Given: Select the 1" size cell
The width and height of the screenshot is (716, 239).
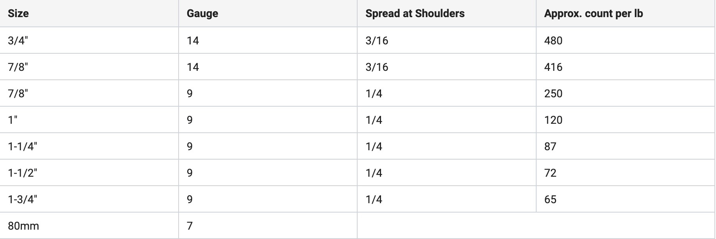Looking at the screenshot, I should [12, 120].
